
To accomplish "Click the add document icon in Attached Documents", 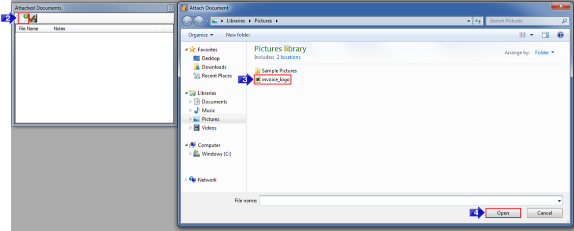I will coord(24,18).
